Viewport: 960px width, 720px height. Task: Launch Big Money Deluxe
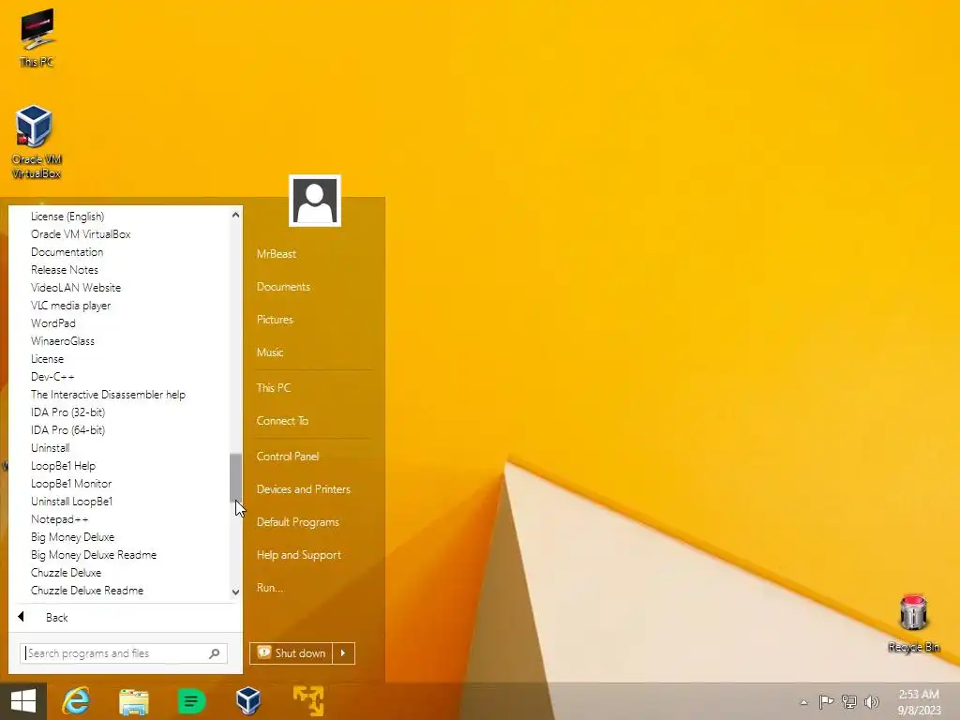pyautogui.click(x=72, y=537)
